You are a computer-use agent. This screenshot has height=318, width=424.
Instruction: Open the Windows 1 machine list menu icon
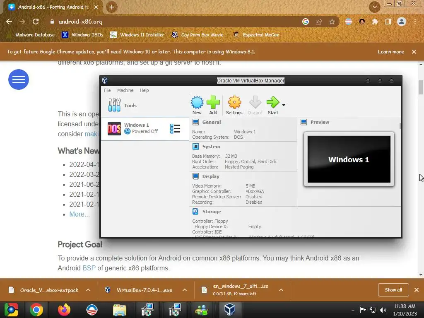(x=175, y=128)
